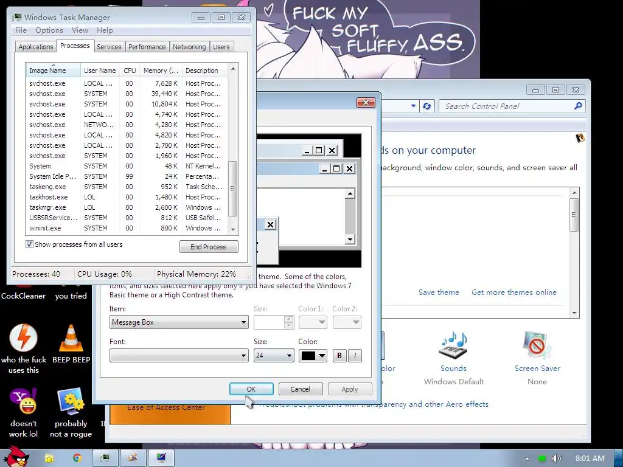Viewport: 623px width, 467px height.
Task: Toggle 'Show processes from all users' checkbox
Action: click(x=29, y=244)
